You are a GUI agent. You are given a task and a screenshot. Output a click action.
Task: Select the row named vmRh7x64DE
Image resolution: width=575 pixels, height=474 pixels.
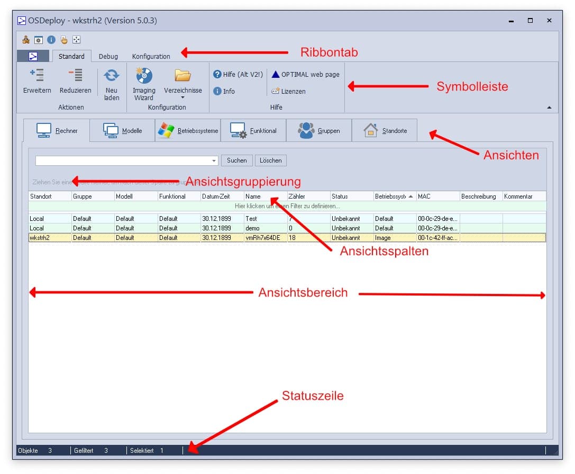click(x=262, y=238)
